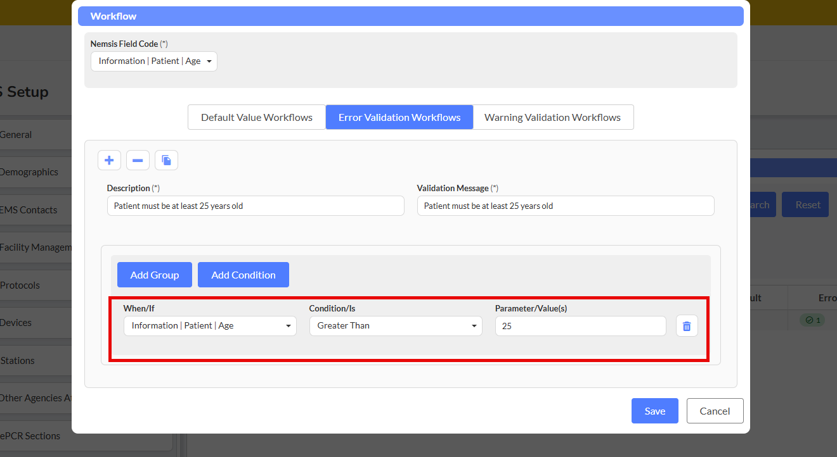Viewport: 837px width, 457px height.
Task: Click the Validation Message text field
Action: (x=565, y=206)
